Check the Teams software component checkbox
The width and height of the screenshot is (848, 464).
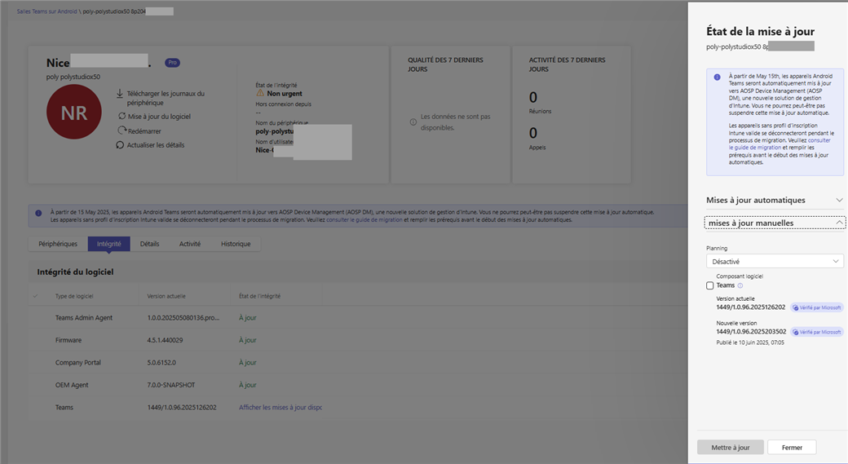pos(710,285)
